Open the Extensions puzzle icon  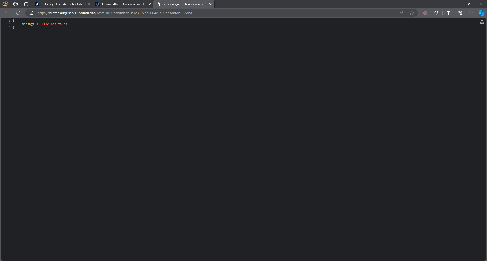tap(436, 13)
